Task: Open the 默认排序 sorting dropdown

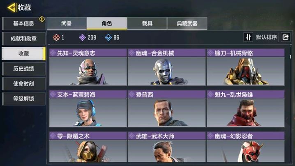Action: [x=266, y=37]
